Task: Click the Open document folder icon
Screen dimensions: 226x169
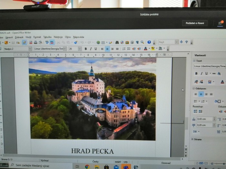Action: 6,42
